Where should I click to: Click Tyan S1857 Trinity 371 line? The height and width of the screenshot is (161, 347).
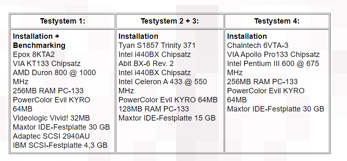tap(157, 45)
